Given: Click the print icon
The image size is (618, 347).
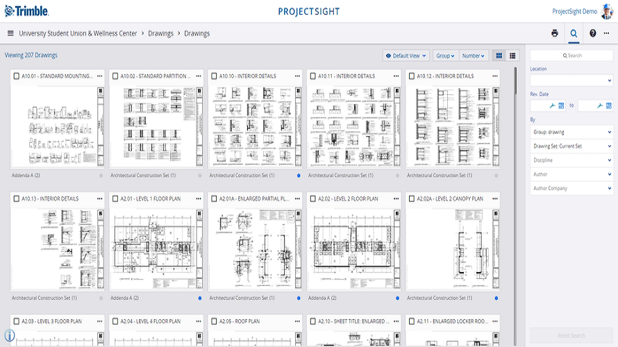Looking at the screenshot, I should (x=555, y=33).
